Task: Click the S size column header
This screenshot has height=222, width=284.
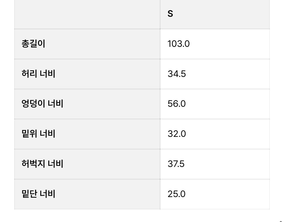Action: (x=170, y=14)
